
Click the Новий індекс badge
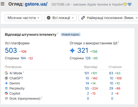(71, 34)
